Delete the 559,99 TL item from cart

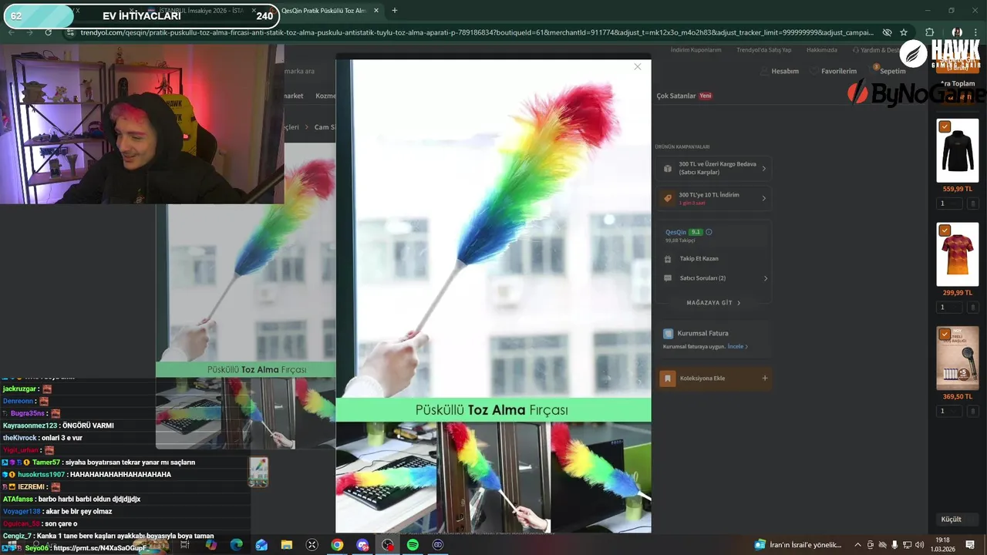click(972, 203)
